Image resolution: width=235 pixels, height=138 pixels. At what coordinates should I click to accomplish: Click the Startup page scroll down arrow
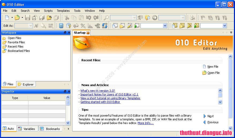(x=230, y=128)
